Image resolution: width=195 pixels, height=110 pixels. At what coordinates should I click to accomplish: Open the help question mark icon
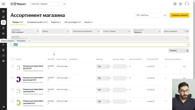click(180, 4)
